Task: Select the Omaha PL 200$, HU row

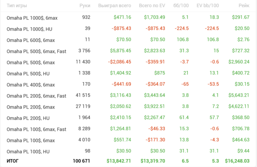Action: pos(128,118)
